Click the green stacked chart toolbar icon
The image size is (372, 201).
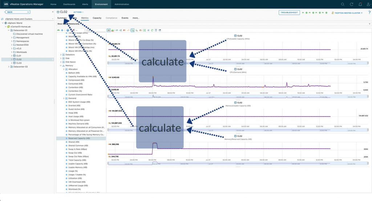(113, 30)
